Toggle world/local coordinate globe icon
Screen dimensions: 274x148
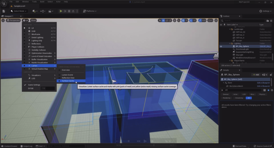coord(174,20)
